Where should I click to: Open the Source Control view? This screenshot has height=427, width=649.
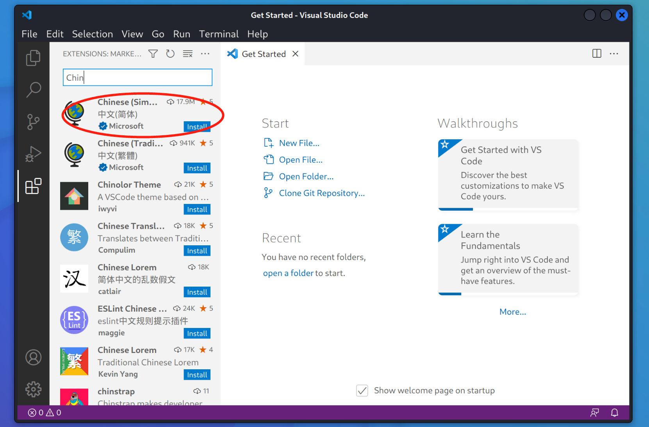click(33, 122)
